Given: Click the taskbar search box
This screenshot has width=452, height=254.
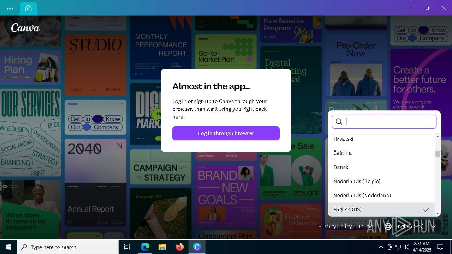Looking at the screenshot, I should [x=68, y=247].
